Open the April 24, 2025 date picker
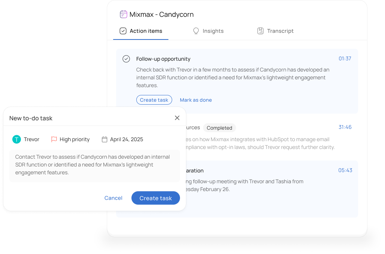Viewport: 385px width, 254px height. (122, 139)
